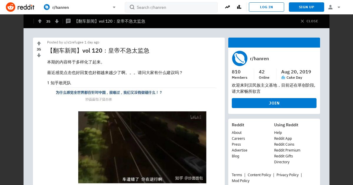Click the Cake Day icon
The width and height of the screenshot is (353, 185).
[283, 78]
